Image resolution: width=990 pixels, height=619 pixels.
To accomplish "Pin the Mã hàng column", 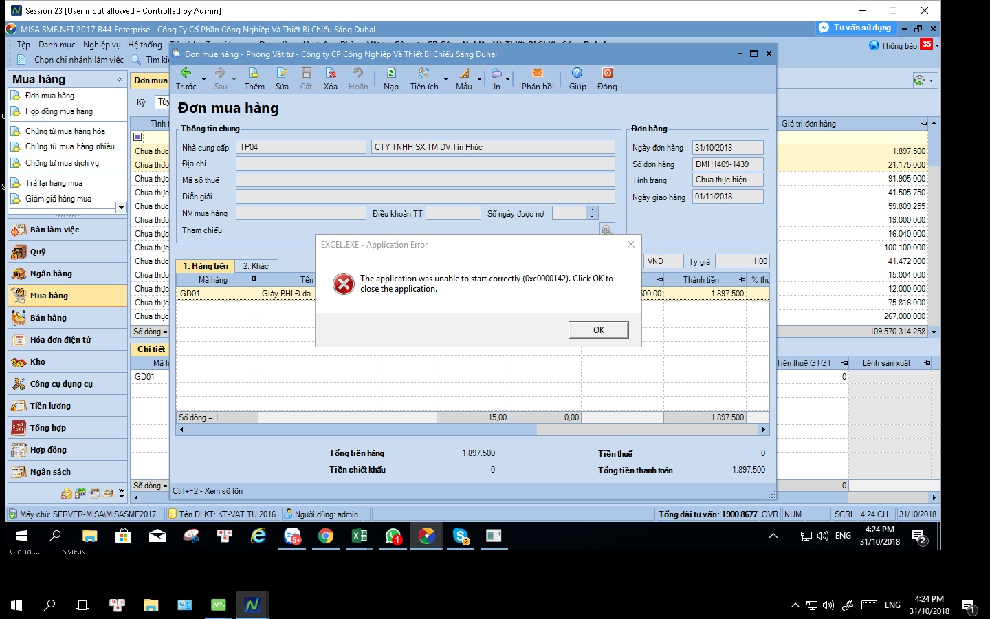I will 253,280.
